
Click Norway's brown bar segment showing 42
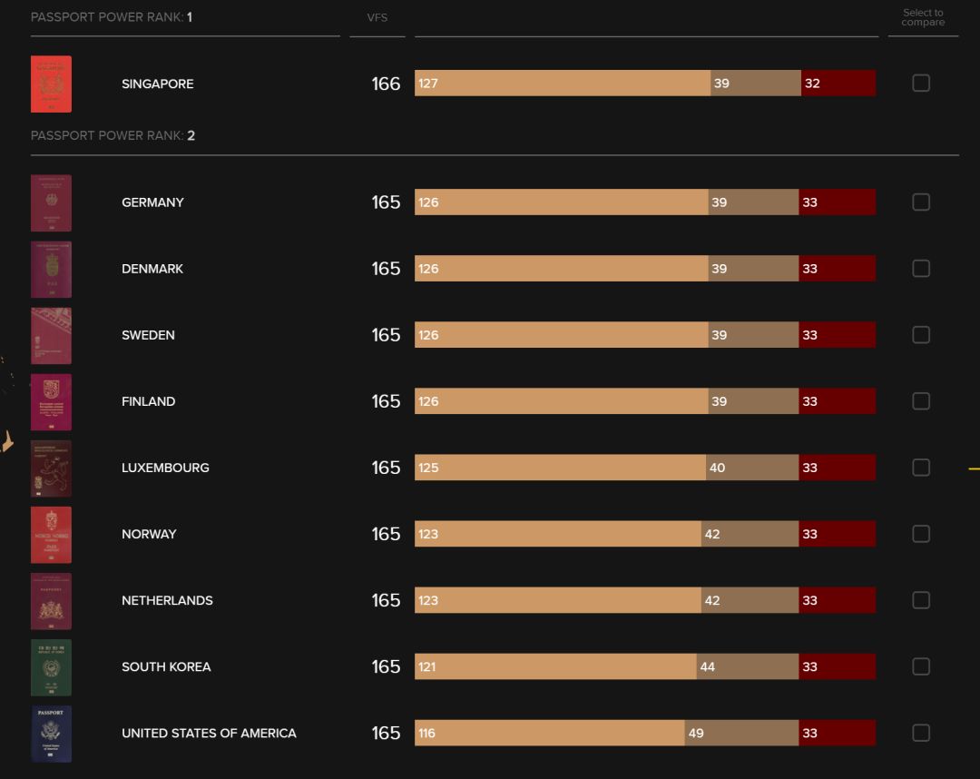(750, 534)
